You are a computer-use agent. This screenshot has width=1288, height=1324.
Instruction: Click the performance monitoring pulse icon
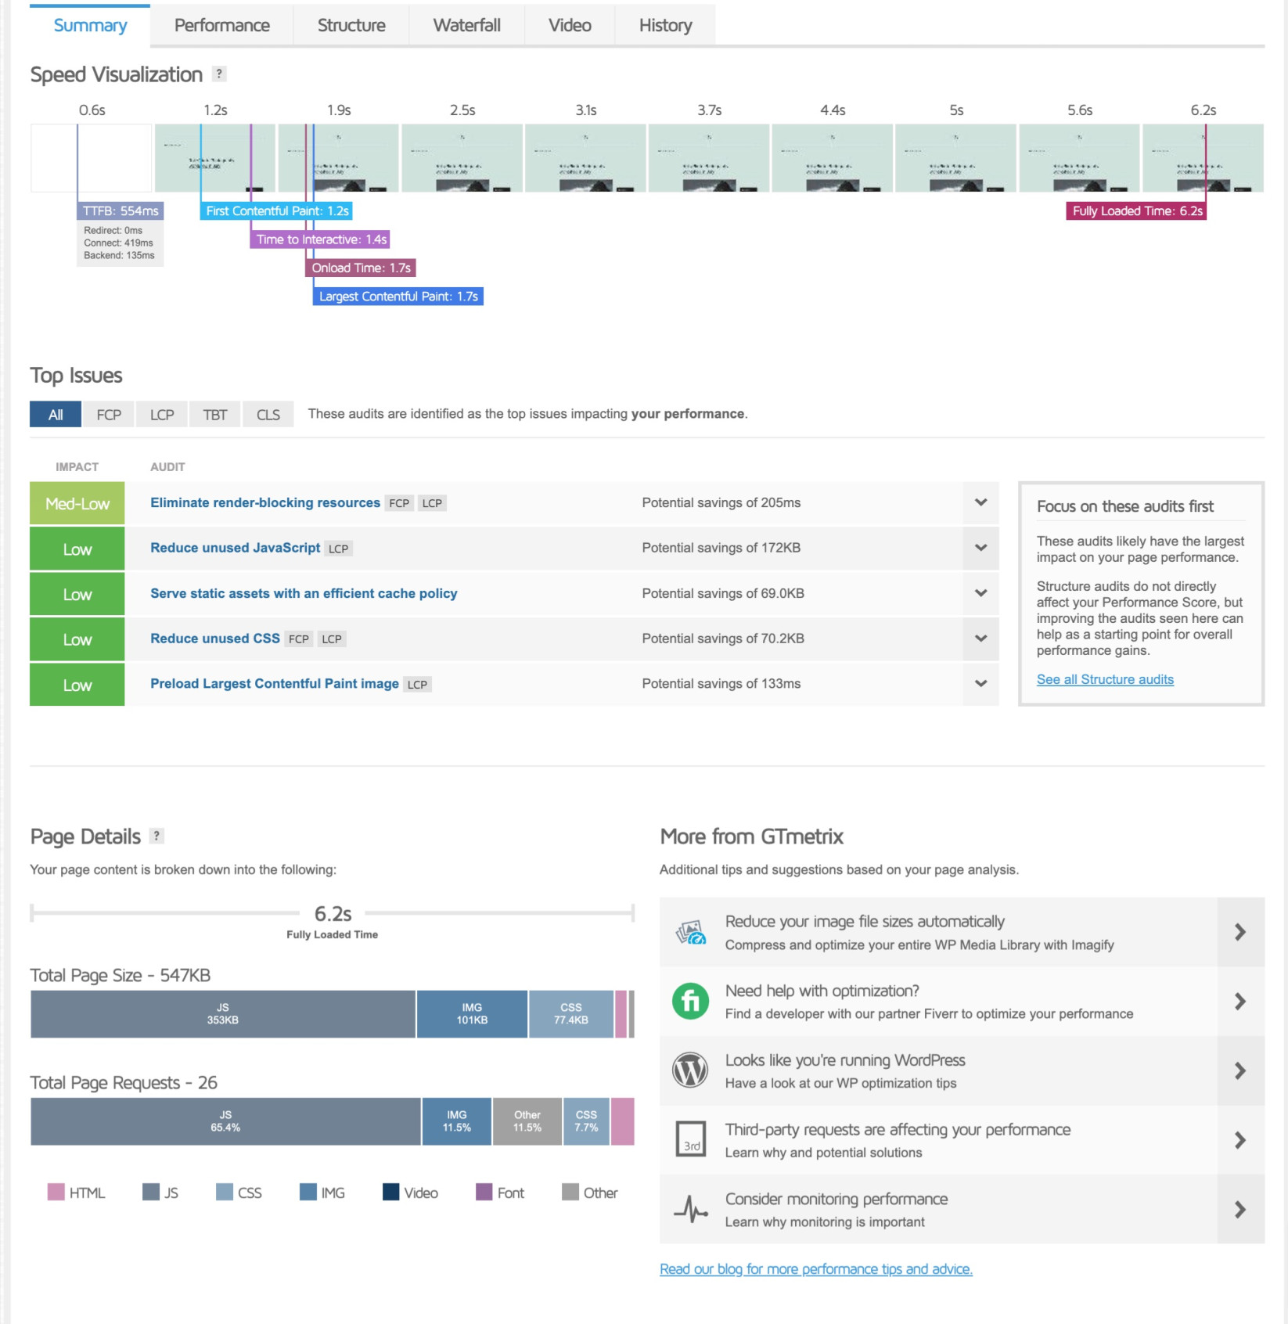coord(691,1209)
